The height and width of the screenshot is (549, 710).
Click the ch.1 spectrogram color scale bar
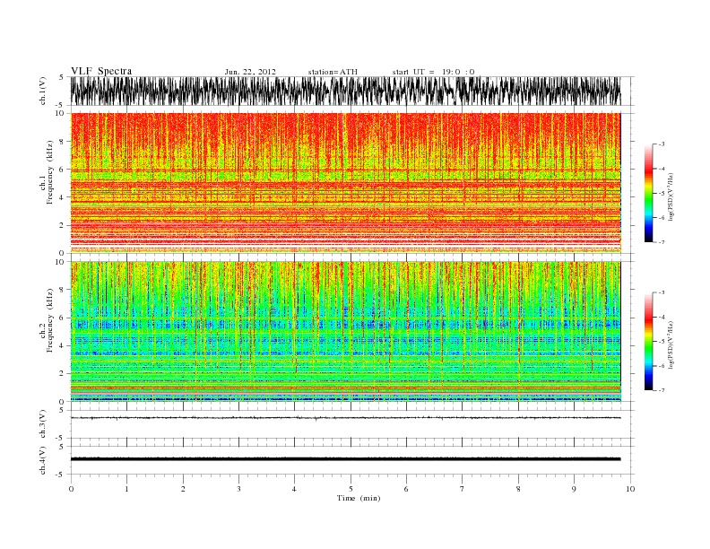coord(648,194)
